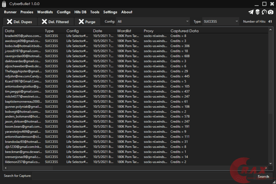Sort by the Data column header
Viewport: 276px width, 184px height.
coord(10,31)
